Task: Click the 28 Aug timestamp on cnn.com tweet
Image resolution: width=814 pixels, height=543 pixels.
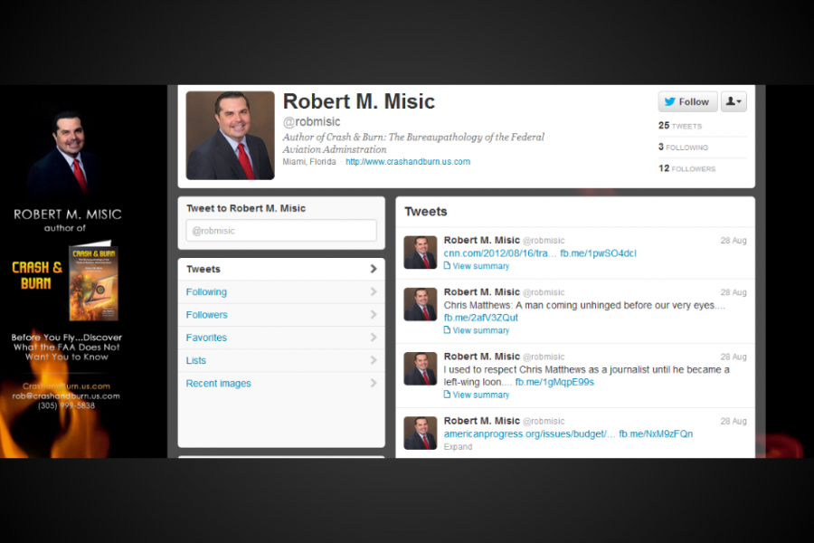Action: click(x=733, y=241)
